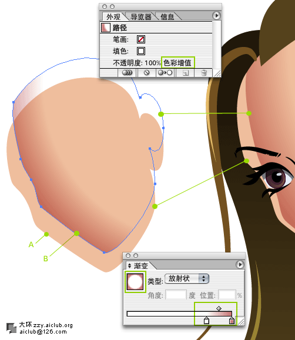Viewport: 295px width, 340px height.
Task: Select the white gradient stop
Action: (x=206, y=321)
